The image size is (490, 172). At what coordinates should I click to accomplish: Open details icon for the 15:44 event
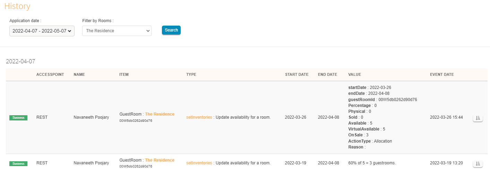coord(478,118)
